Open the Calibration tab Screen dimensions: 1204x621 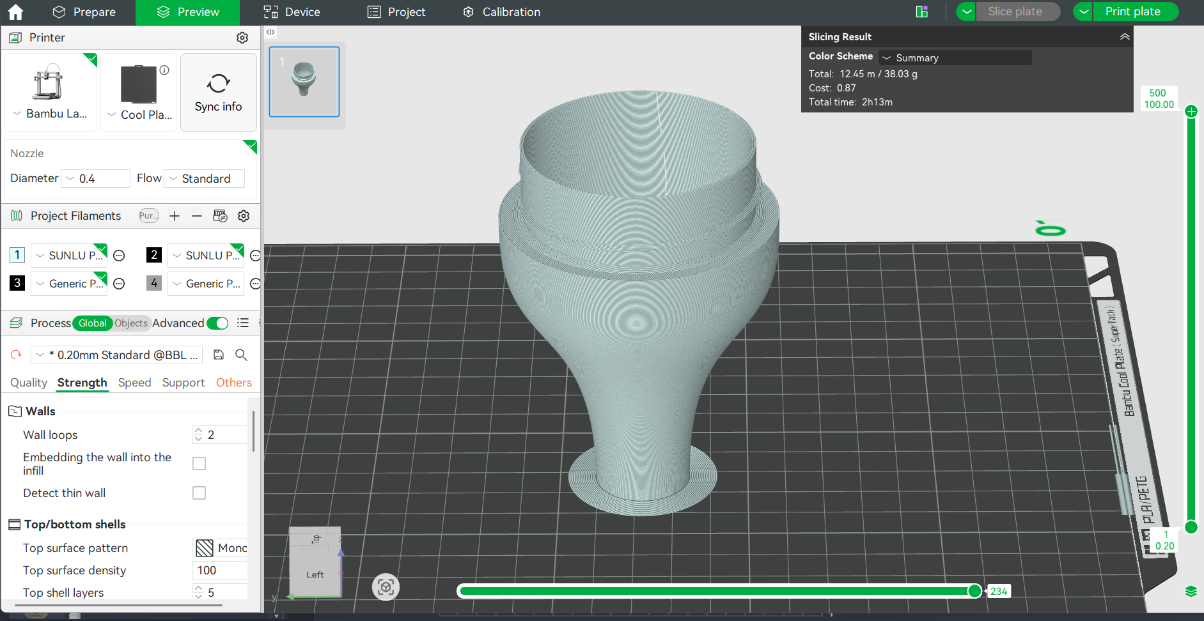[x=501, y=12]
